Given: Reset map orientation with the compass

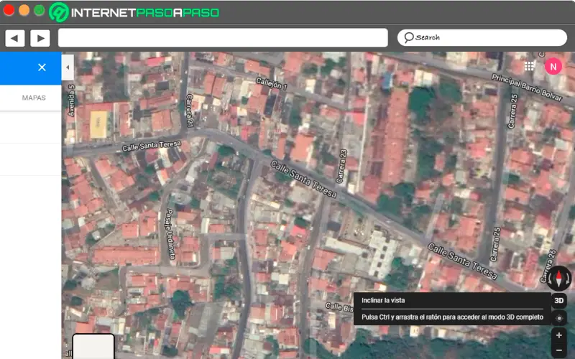Looking at the screenshot, I should tap(558, 278).
